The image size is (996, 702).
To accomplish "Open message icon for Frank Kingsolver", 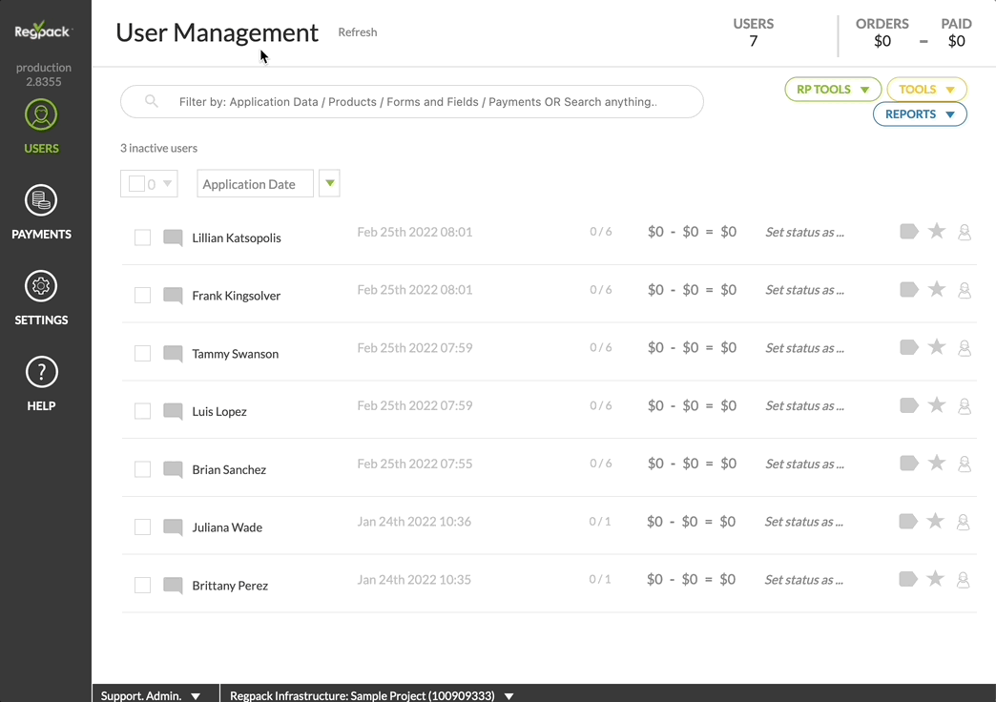I will pyautogui.click(x=173, y=296).
